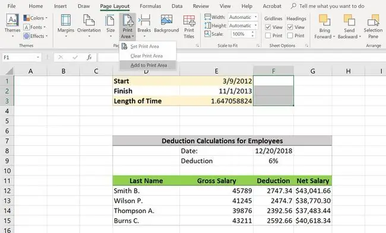Click the Enter checkmark formula bar icon
Viewport: 386px width, 233px height.
[x=75, y=58]
